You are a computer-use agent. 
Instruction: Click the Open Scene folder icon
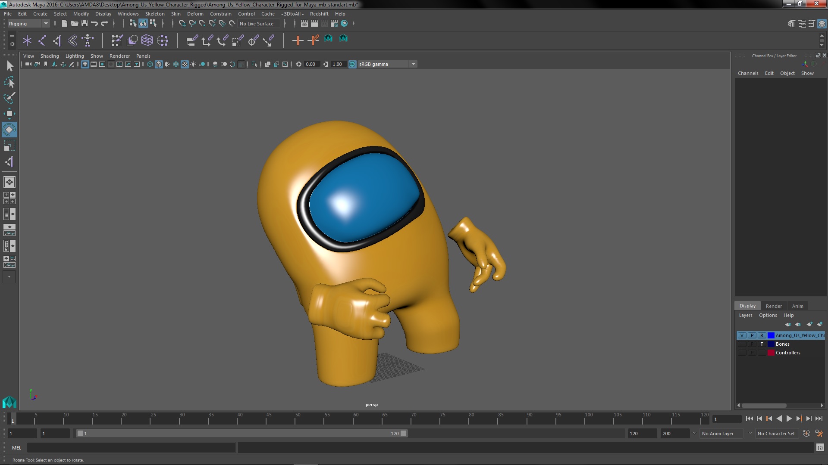pos(74,24)
